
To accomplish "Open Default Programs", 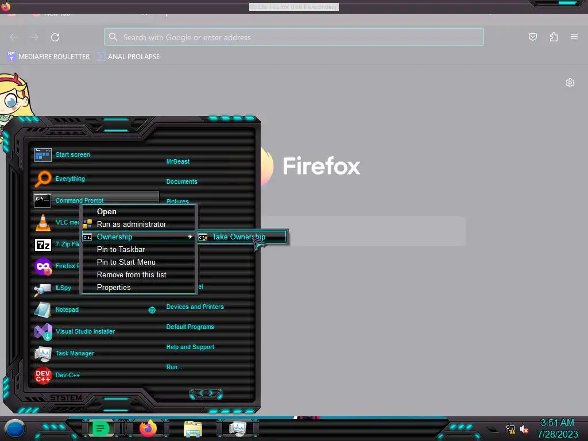I will 189,327.
